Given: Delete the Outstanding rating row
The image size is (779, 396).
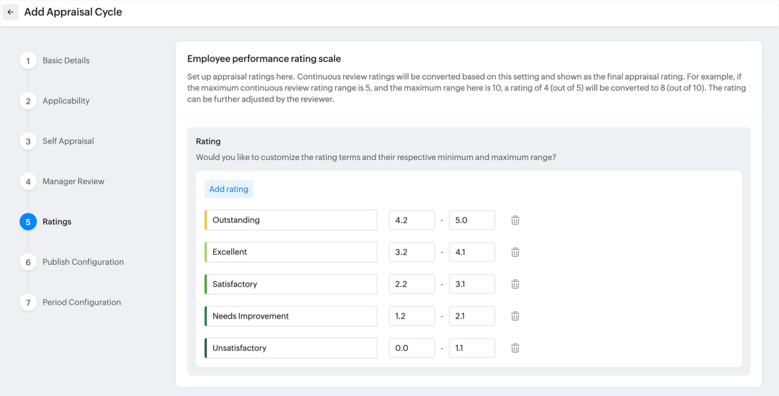Looking at the screenshot, I should 515,220.
